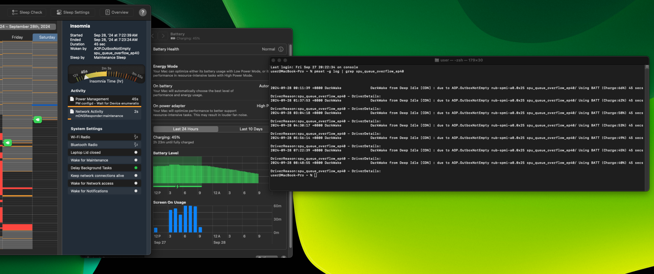Click the sleep icon on Bluetooth Radio row
The width and height of the screenshot is (654, 274).
(x=136, y=145)
